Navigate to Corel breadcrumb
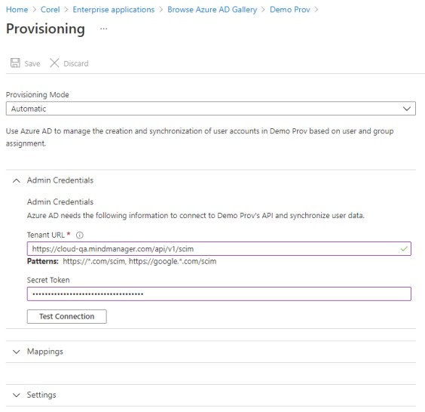 click(x=50, y=10)
